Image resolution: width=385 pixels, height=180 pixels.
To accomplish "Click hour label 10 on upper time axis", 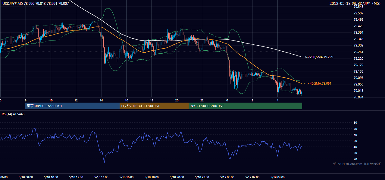I will (51, 100).
